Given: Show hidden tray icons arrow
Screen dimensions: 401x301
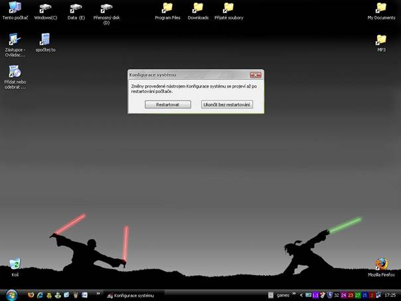Looking at the screenshot, I should pyautogui.click(x=301, y=295).
